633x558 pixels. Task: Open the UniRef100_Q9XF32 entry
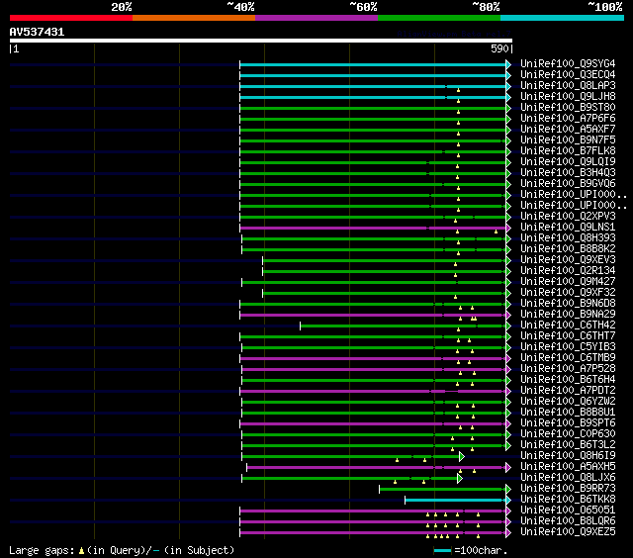[x=568, y=293]
